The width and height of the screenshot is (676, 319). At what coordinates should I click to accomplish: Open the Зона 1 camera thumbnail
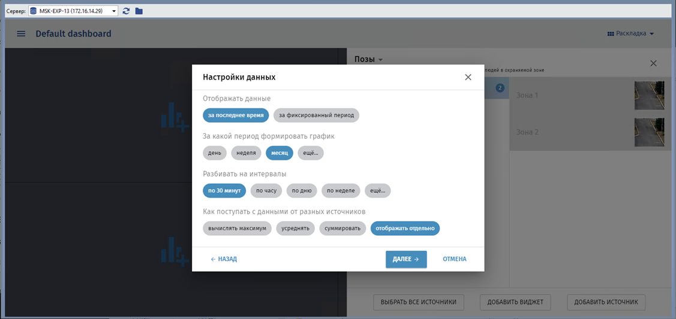(649, 95)
